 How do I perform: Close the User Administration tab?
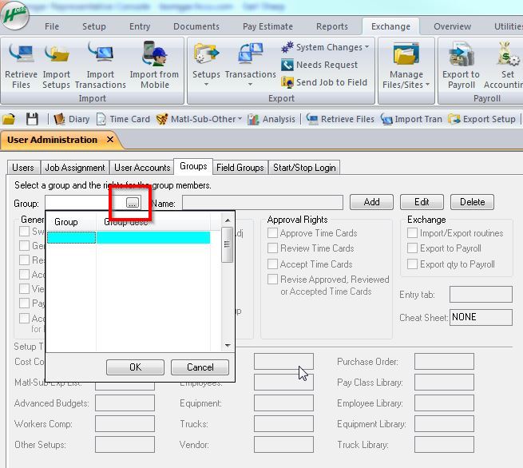(x=110, y=140)
